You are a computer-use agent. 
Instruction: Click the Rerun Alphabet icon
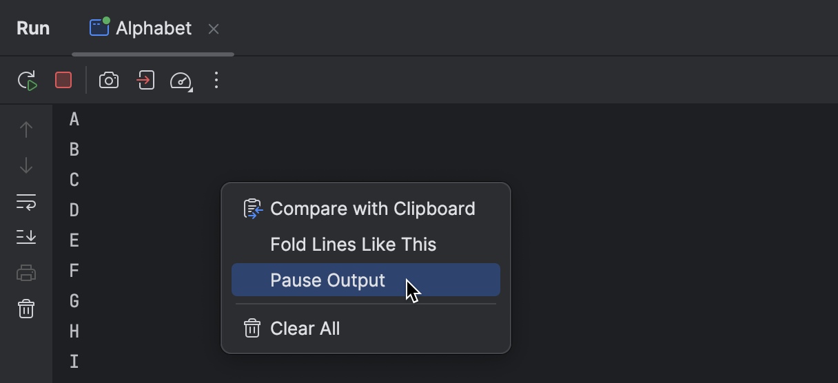(x=27, y=81)
